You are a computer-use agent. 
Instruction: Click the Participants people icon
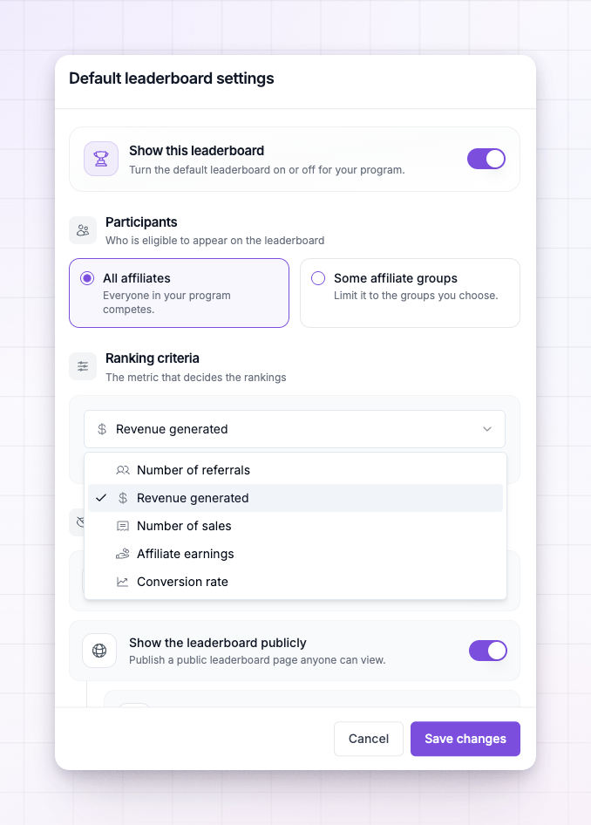83,230
